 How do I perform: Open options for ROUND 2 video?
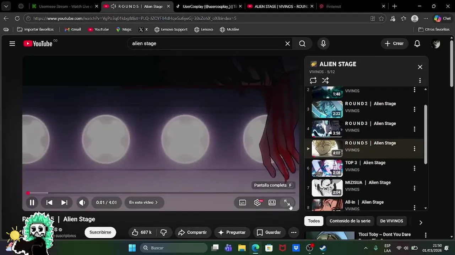pyautogui.click(x=415, y=109)
